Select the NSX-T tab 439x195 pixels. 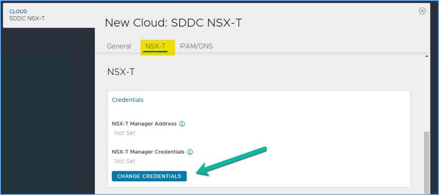(156, 46)
